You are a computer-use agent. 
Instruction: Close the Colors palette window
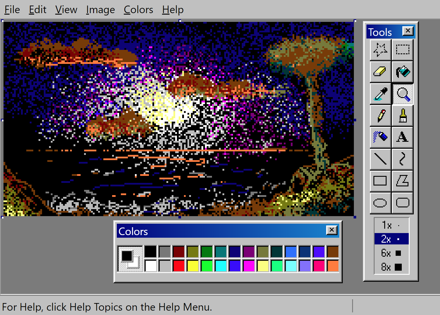point(332,230)
